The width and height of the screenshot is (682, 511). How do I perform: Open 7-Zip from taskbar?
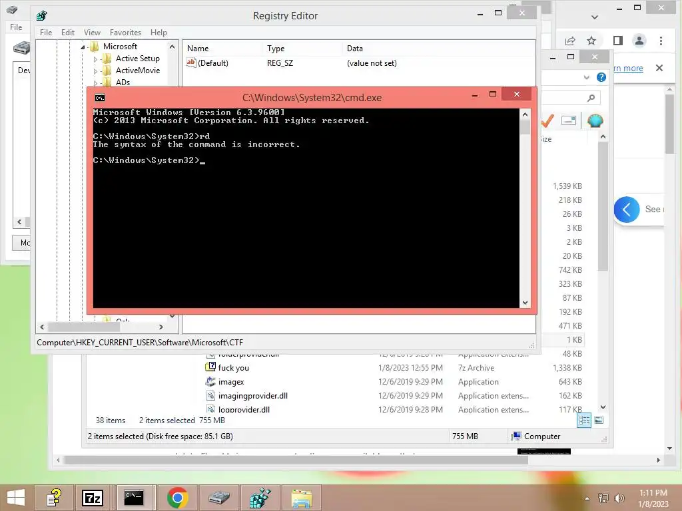92,498
